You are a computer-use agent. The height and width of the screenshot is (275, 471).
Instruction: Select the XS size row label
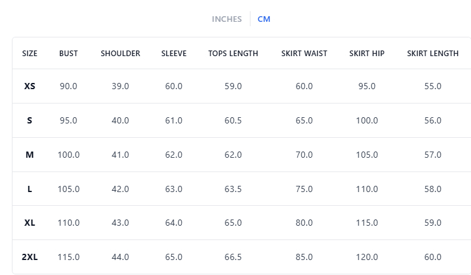point(30,86)
